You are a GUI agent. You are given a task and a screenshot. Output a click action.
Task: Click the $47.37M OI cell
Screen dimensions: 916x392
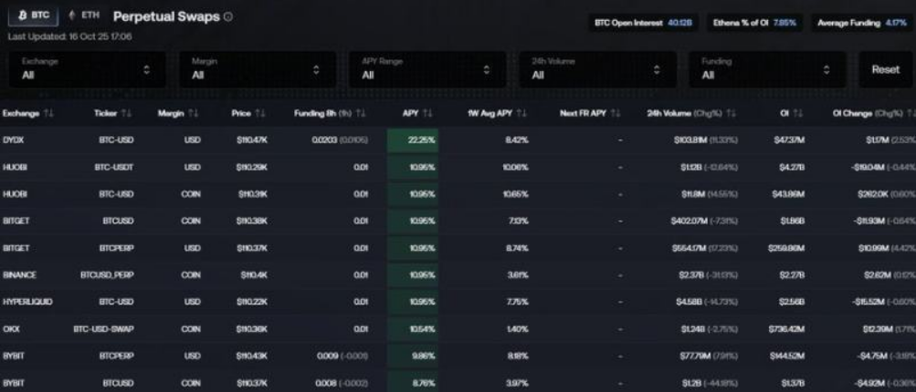click(x=789, y=140)
